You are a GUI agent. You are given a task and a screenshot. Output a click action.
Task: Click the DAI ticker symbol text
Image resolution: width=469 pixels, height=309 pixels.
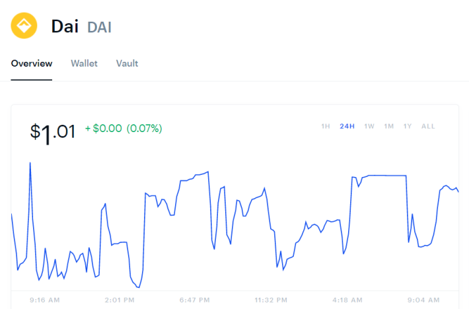point(99,27)
